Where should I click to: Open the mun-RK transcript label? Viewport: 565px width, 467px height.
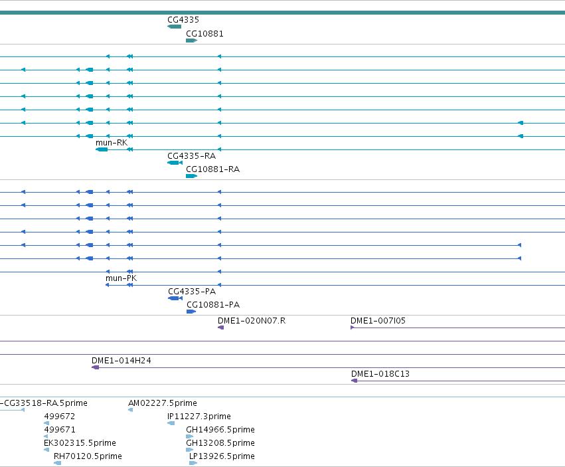112,143
